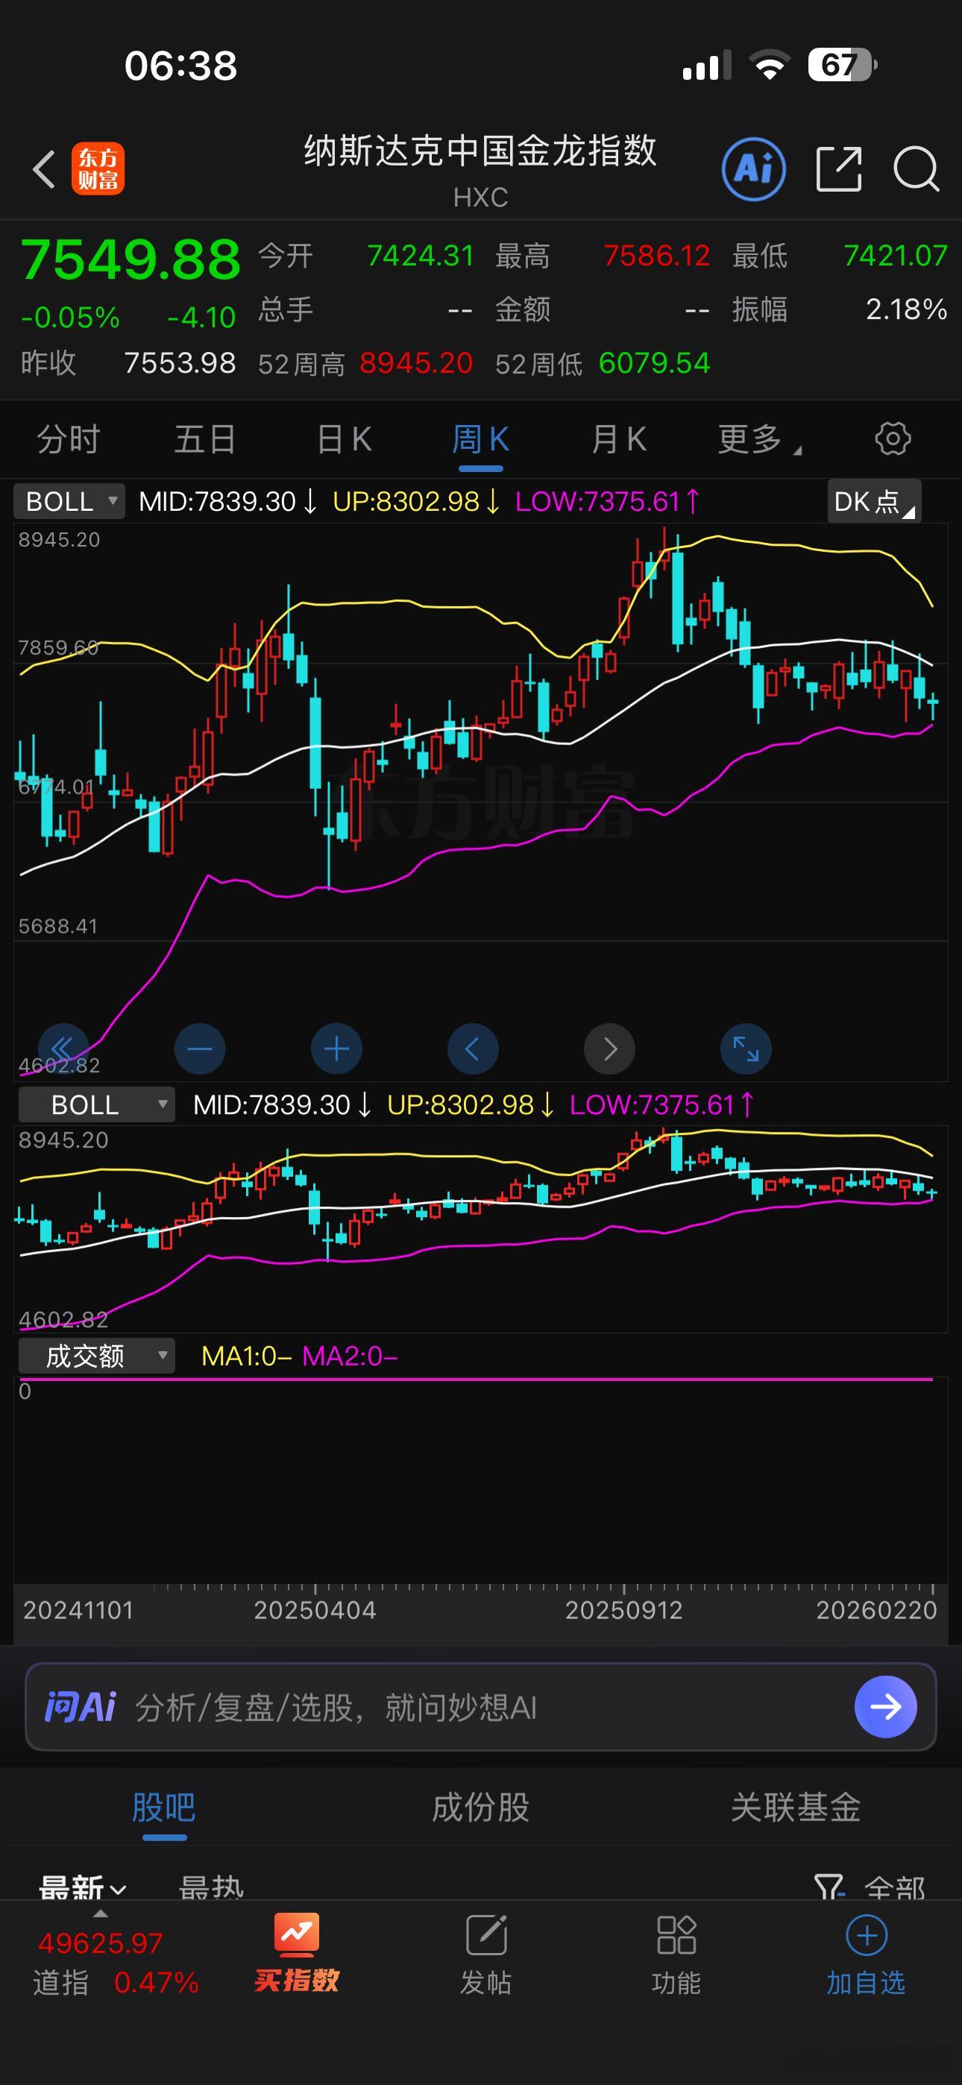Viewport: 962px width, 2085px height.
Task: Move chart left with arrow icon
Action: coord(473,1049)
